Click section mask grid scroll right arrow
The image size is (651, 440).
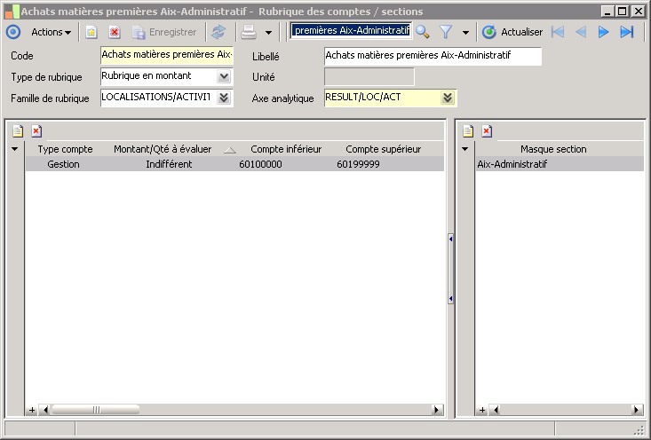637,410
